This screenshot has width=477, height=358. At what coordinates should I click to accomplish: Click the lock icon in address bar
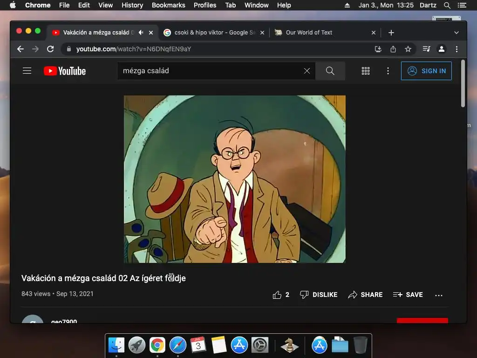[69, 49]
